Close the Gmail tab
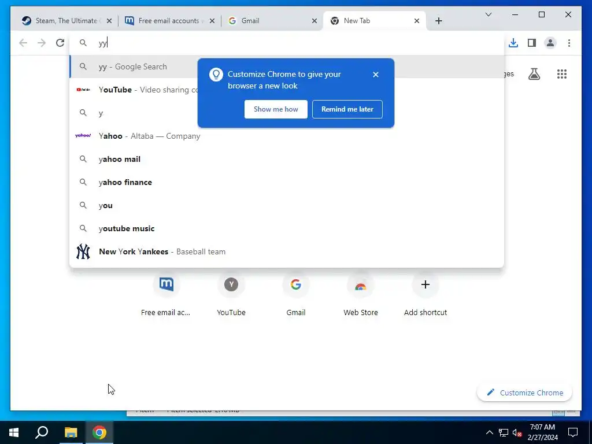The width and height of the screenshot is (592, 444). pyautogui.click(x=314, y=21)
